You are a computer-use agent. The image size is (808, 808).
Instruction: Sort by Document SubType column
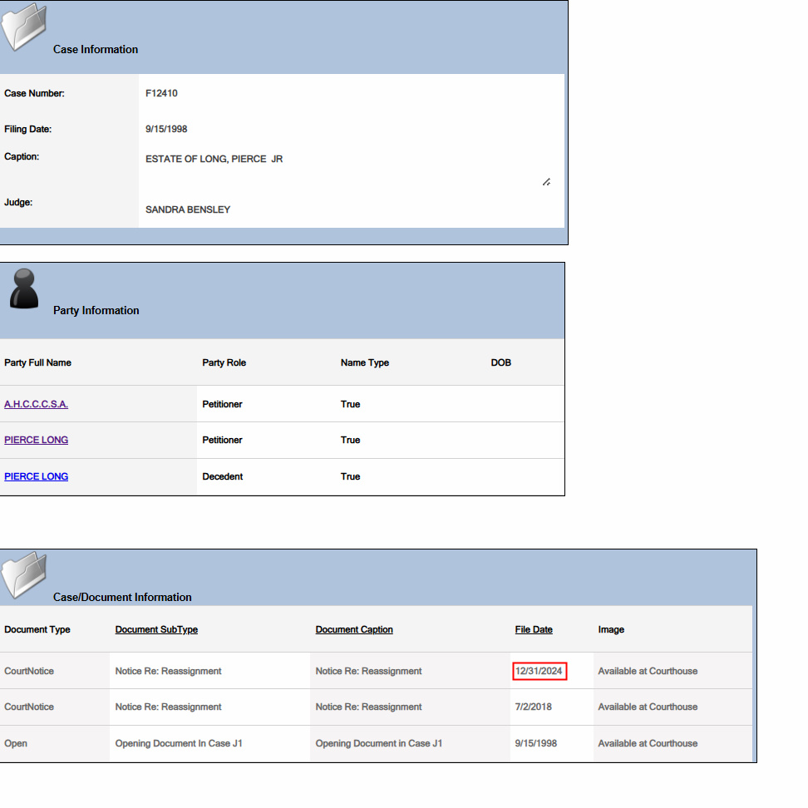[x=156, y=630]
